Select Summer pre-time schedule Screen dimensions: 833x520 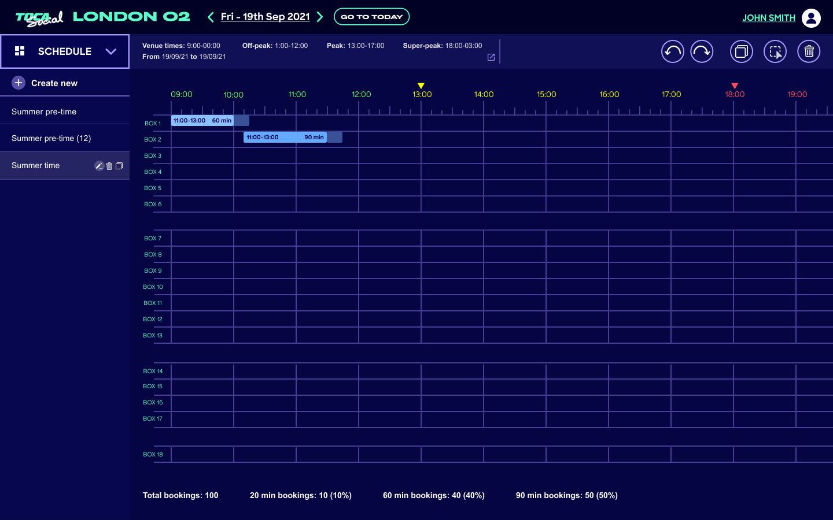44,112
